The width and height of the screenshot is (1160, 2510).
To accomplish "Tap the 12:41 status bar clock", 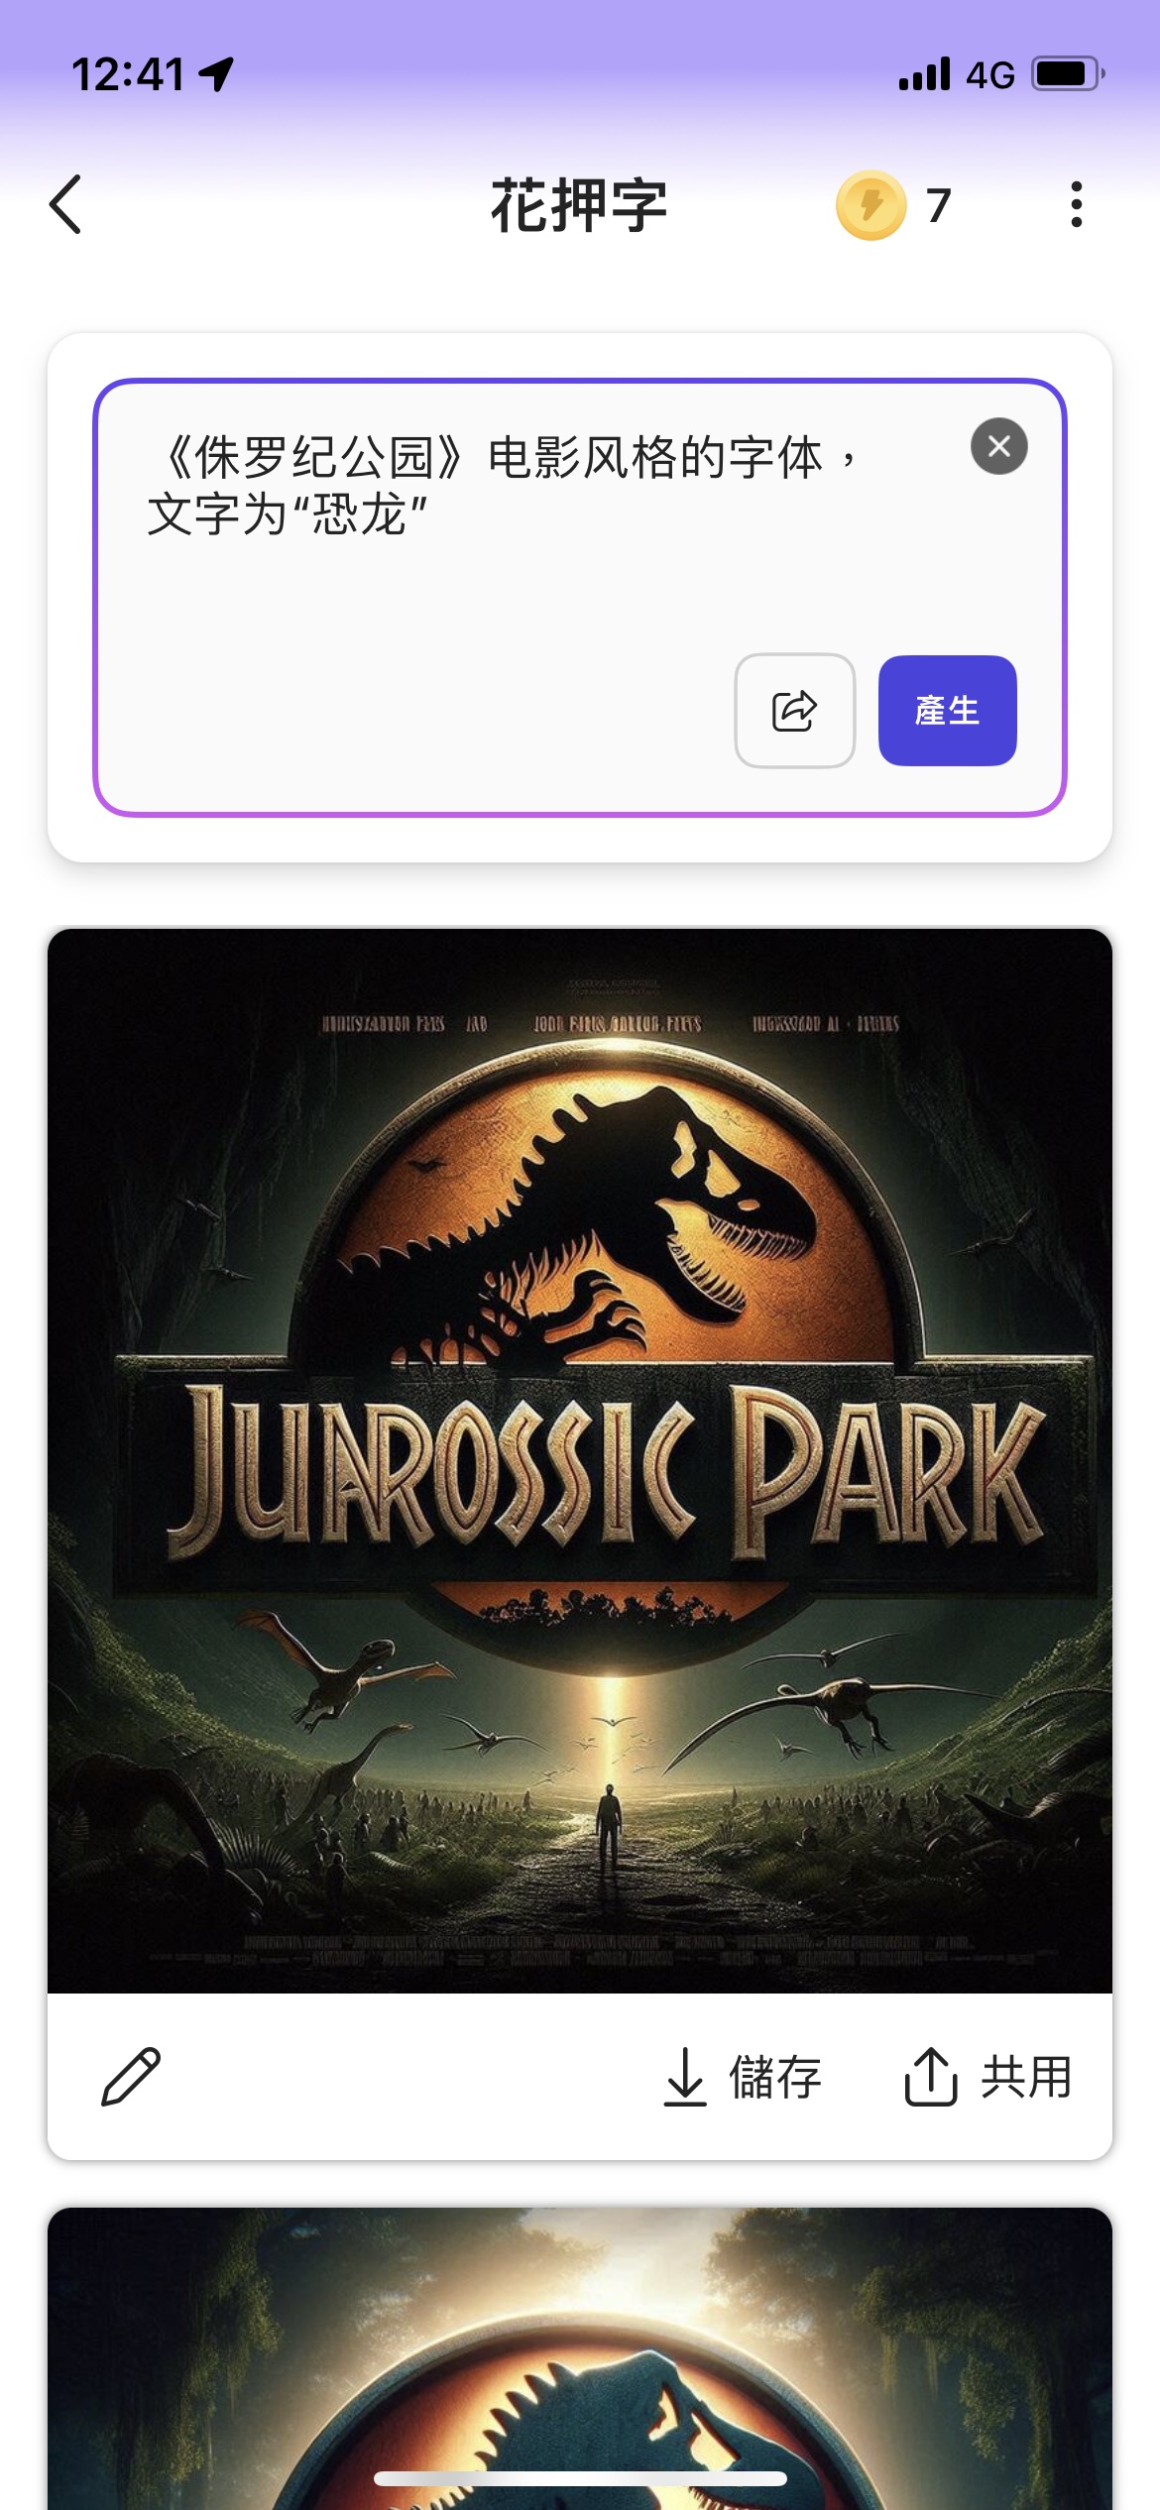I will [128, 74].
